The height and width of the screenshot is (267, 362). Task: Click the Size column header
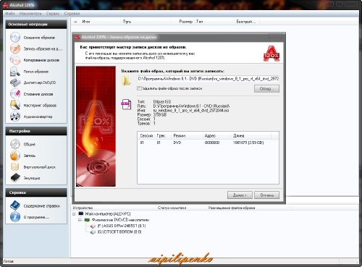(186, 22)
